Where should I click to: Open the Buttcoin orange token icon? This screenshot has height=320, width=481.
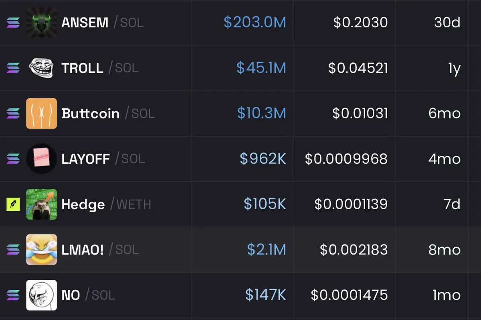point(41,114)
